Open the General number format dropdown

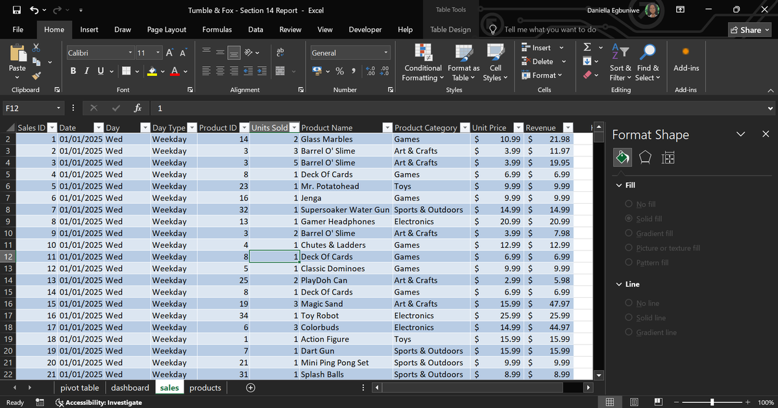click(385, 53)
